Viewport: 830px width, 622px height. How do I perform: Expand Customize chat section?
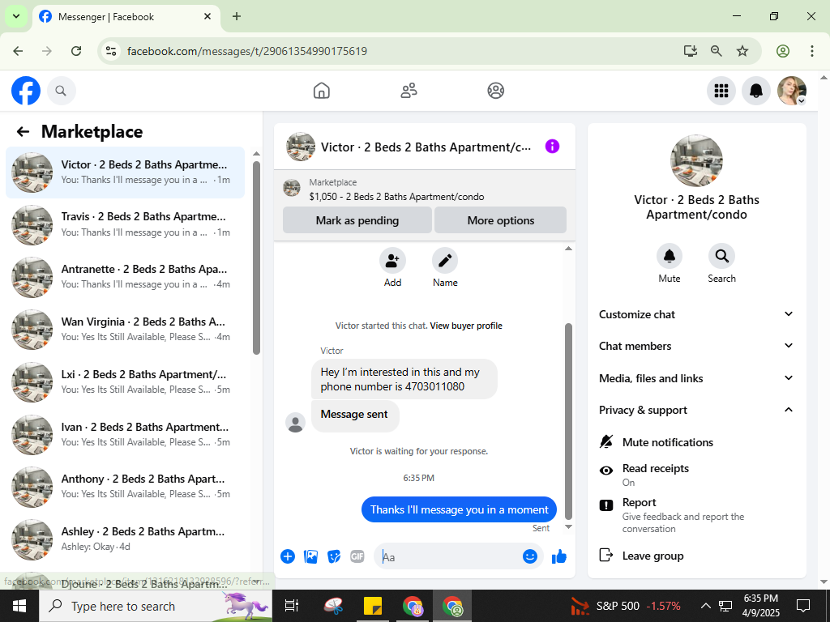pos(696,314)
